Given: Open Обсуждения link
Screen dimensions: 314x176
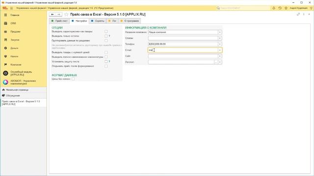Looking at the screenshot, I should point(13,96).
